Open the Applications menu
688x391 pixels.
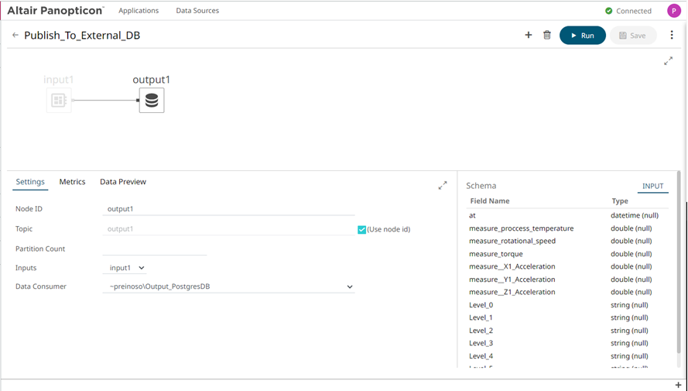(139, 11)
